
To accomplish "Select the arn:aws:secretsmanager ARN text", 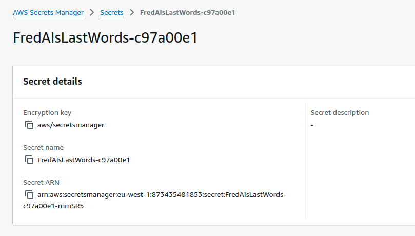I will [154, 200].
